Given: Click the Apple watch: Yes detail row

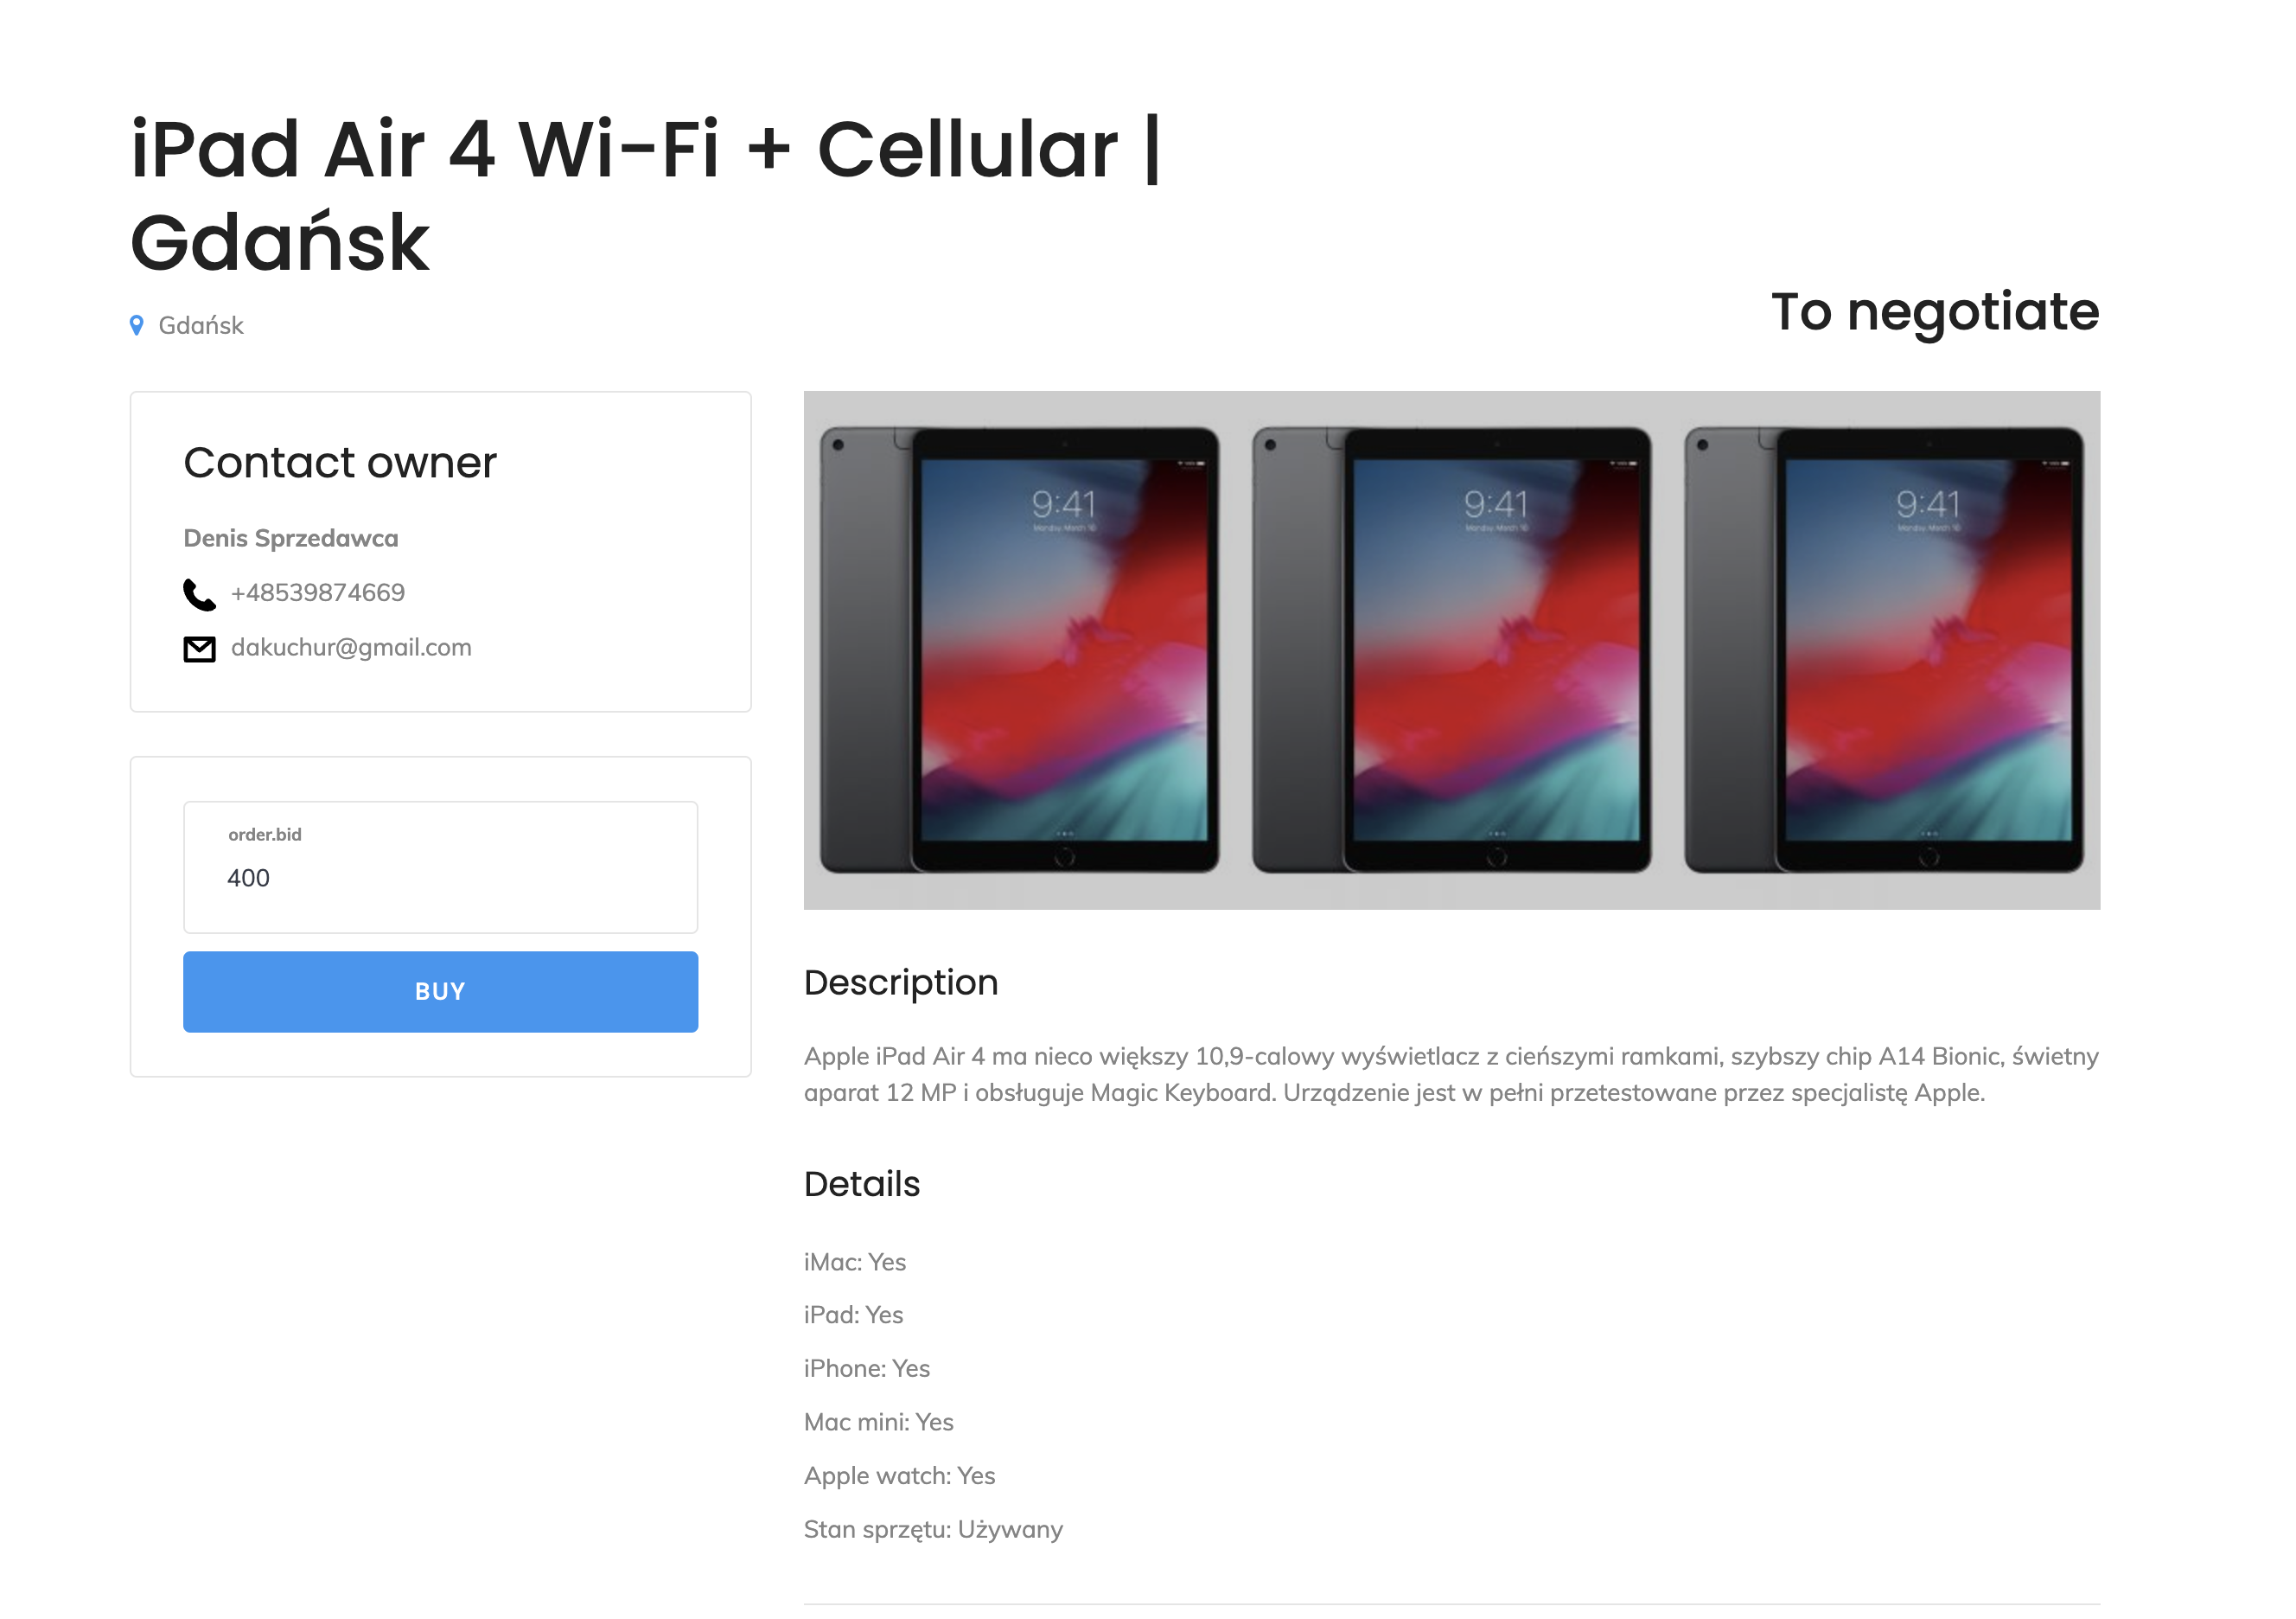Looking at the screenshot, I should coord(899,1476).
